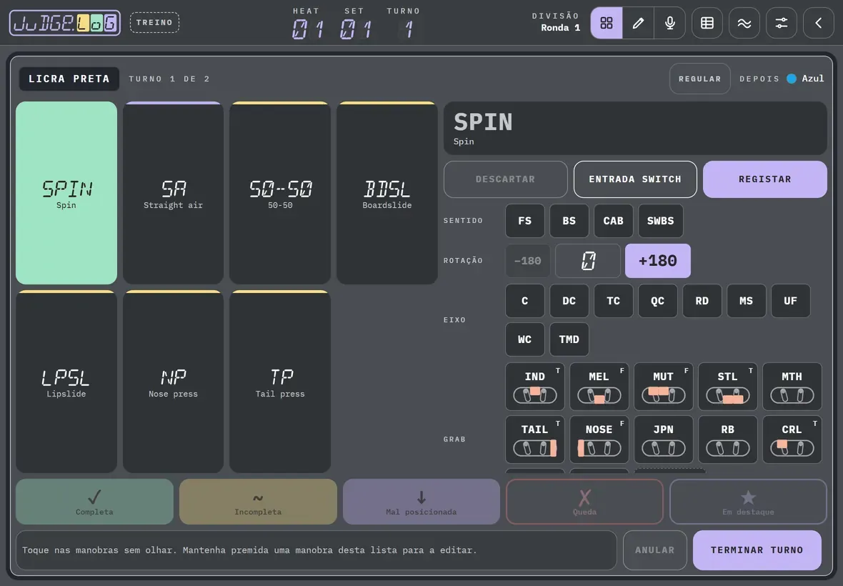Click the Registar button
Viewport: 843px width, 586px height.
coord(764,179)
